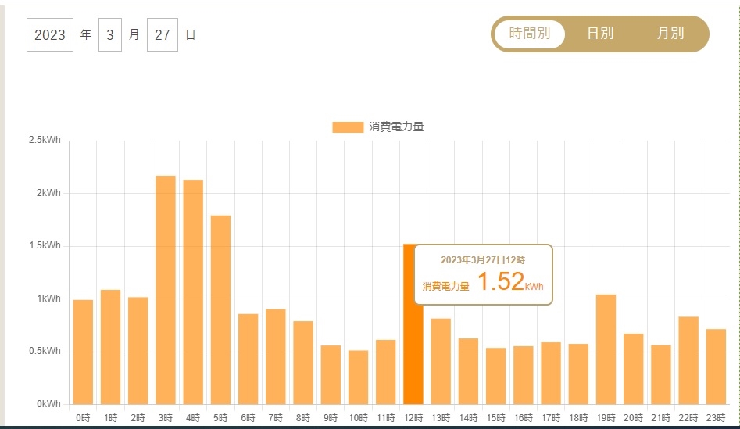The height and width of the screenshot is (429, 740).
Task: Select the 23時 consumption bar
Action: click(x=716, y=366)
